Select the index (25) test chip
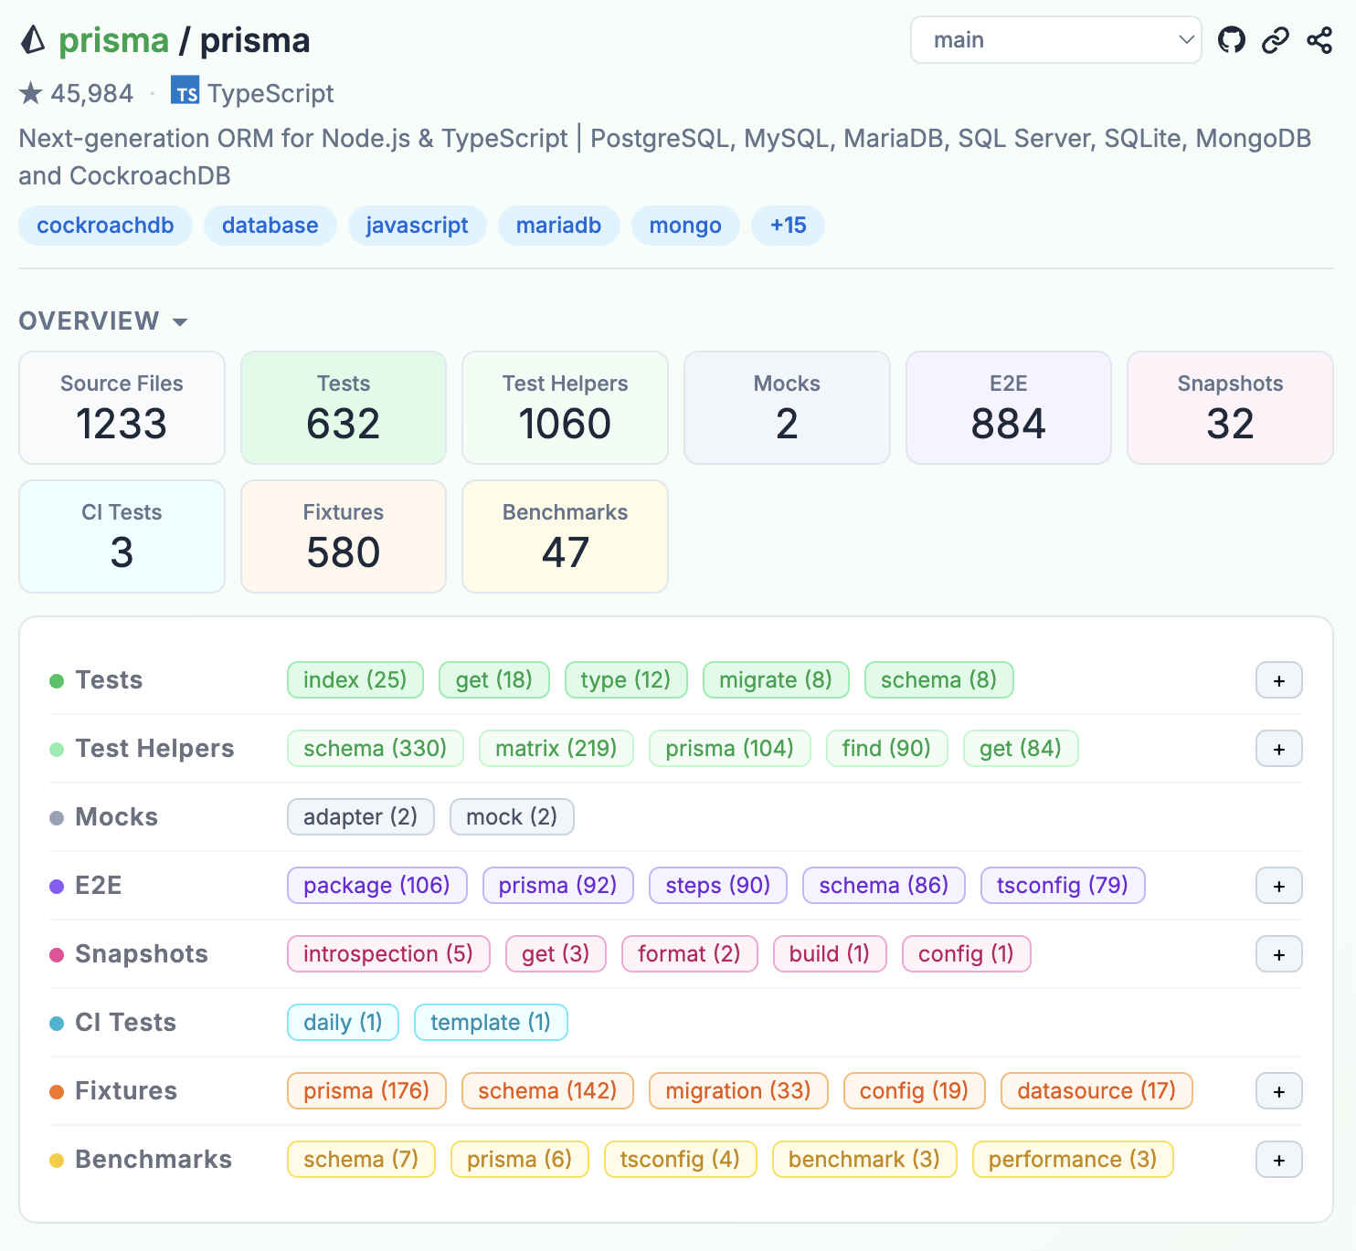The image size is (1356, 1251). tap(355, 680)
